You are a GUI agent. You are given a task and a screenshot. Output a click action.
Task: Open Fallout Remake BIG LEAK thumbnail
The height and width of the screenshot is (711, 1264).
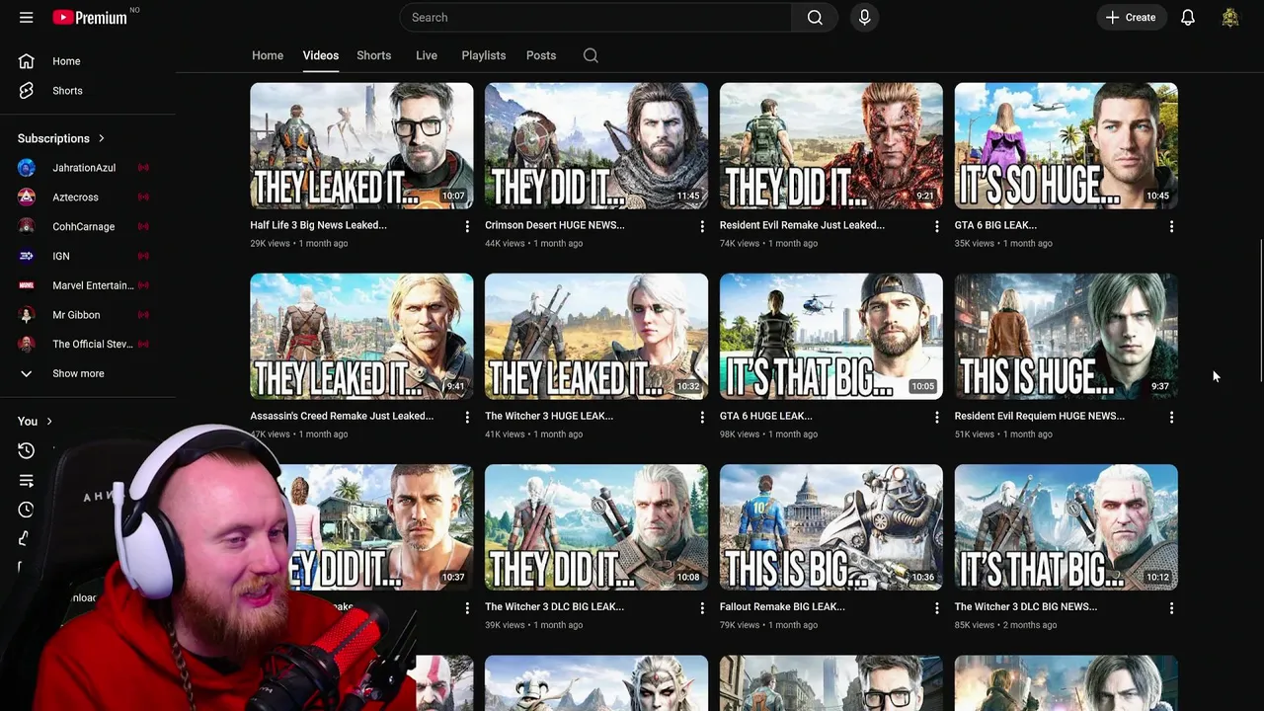(x=831, y=527)
